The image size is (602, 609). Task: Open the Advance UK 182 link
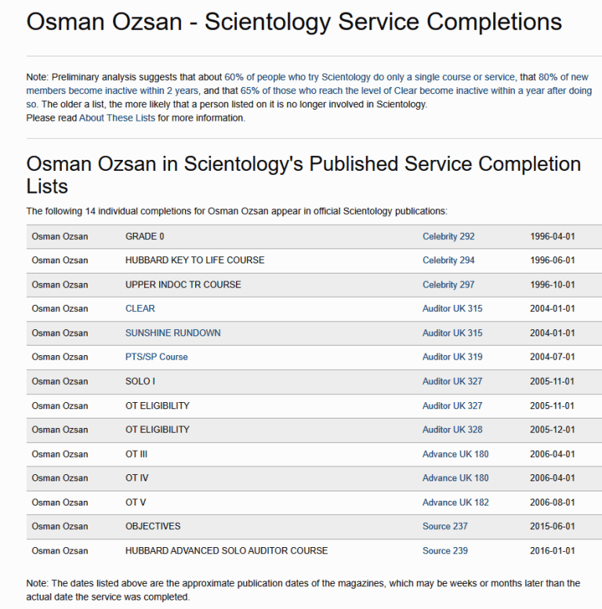455,502
